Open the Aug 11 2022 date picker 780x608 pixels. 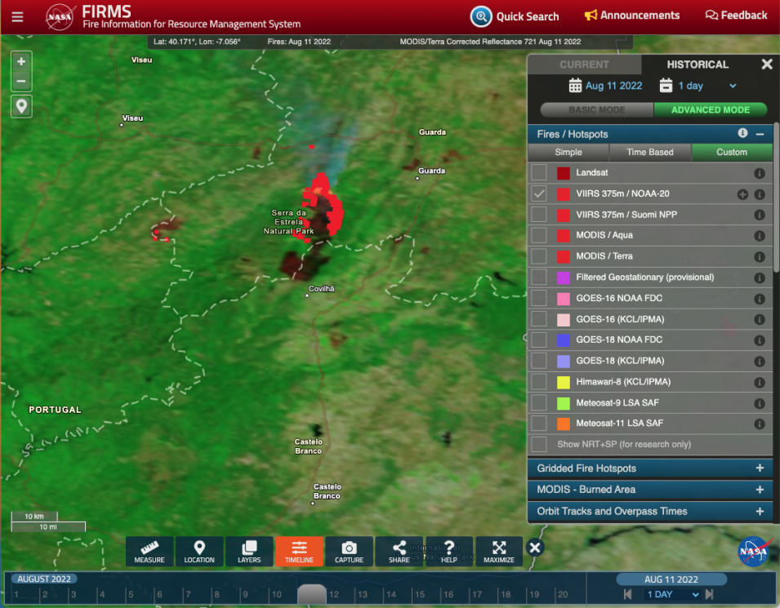[614, 86]
